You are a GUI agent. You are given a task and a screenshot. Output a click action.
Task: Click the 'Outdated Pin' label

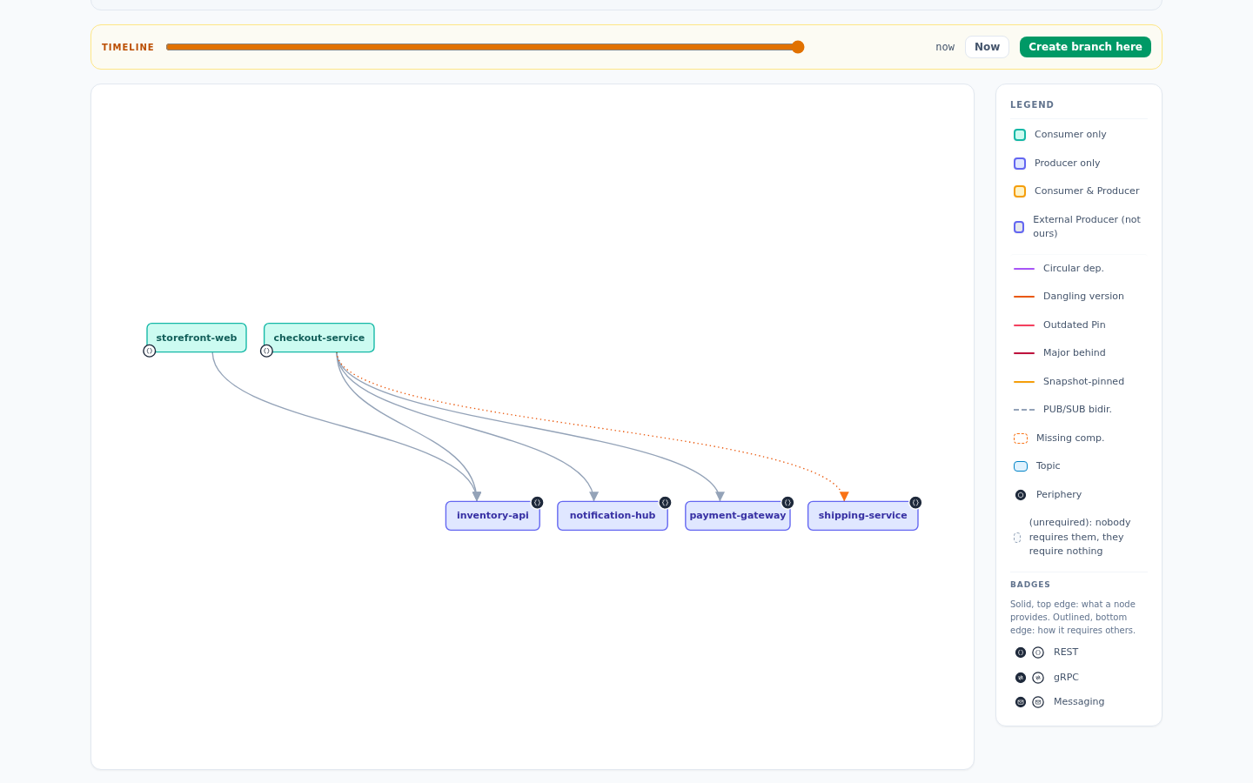point(1075,325)
